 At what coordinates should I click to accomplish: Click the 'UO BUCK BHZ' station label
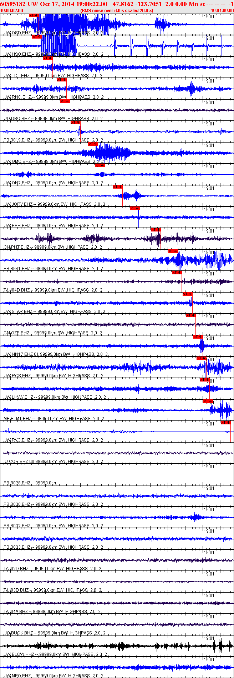point(18,633)
